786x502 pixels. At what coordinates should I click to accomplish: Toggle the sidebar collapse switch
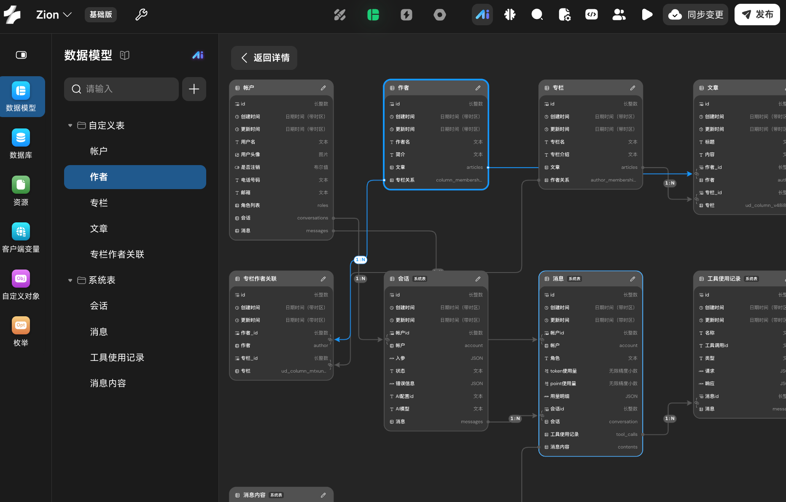point(21,55)
